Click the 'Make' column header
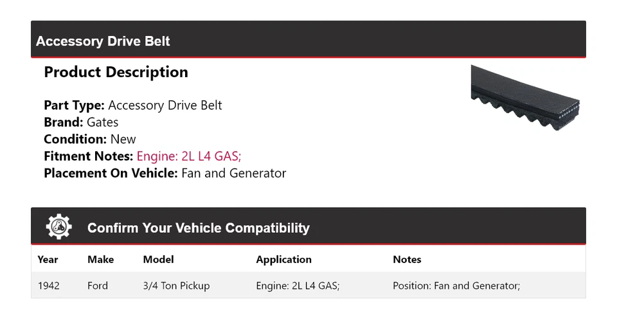617x319 pixels. coord(100,260)
